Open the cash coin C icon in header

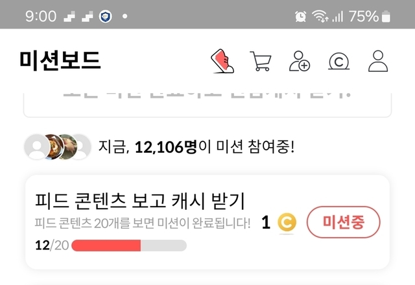click(338, 62)
